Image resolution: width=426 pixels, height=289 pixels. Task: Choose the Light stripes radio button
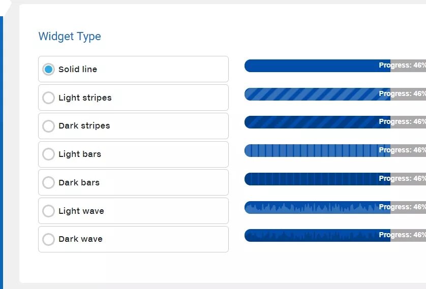point(49,98)
